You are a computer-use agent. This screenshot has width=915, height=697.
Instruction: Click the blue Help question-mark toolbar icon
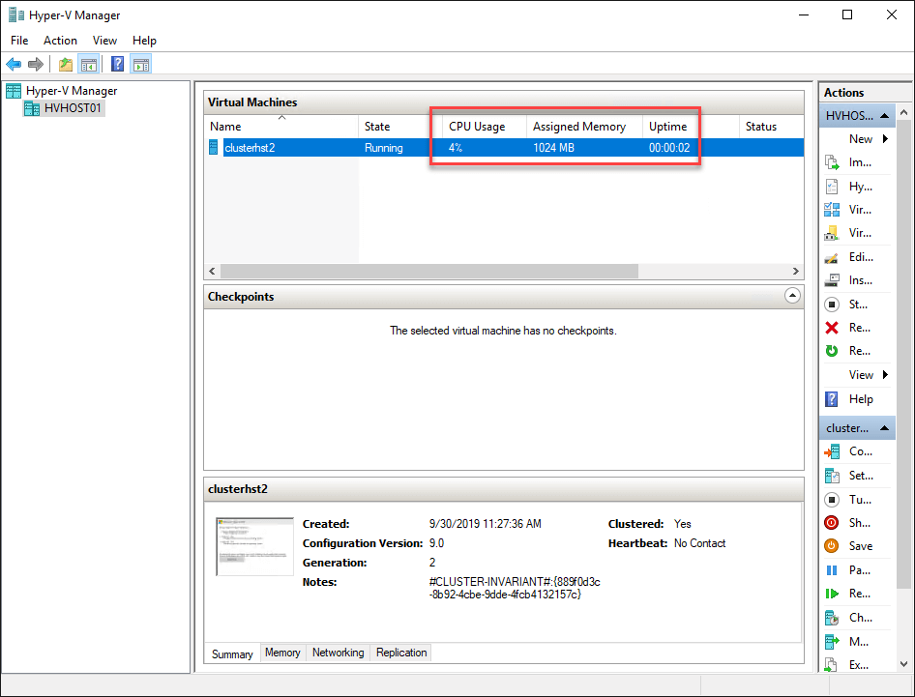pyautogui.click(x=117, y=64)
